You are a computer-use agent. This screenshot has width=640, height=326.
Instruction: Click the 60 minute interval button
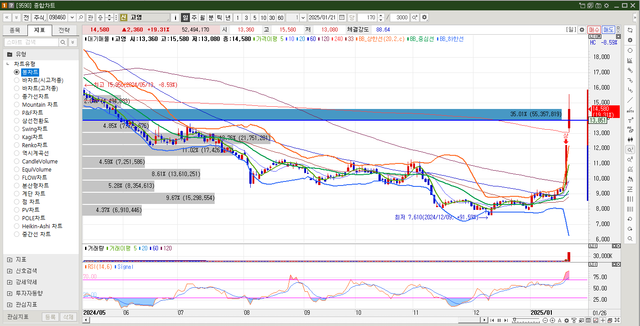(x=280, y=18)
